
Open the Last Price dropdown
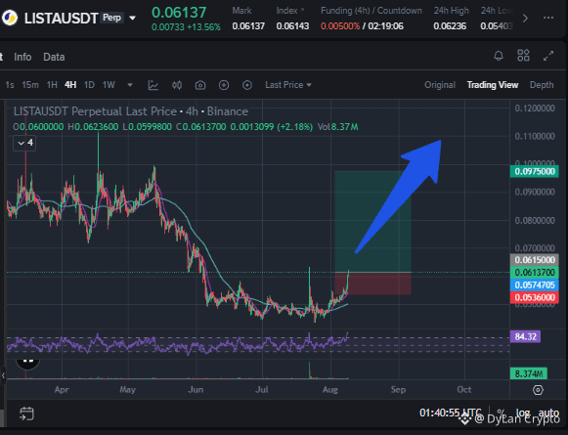pyautogui.click(x=288, y=85)
